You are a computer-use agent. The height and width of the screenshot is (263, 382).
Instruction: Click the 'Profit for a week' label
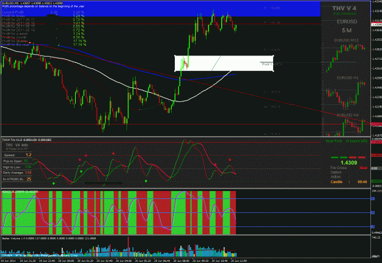[15, 34]
